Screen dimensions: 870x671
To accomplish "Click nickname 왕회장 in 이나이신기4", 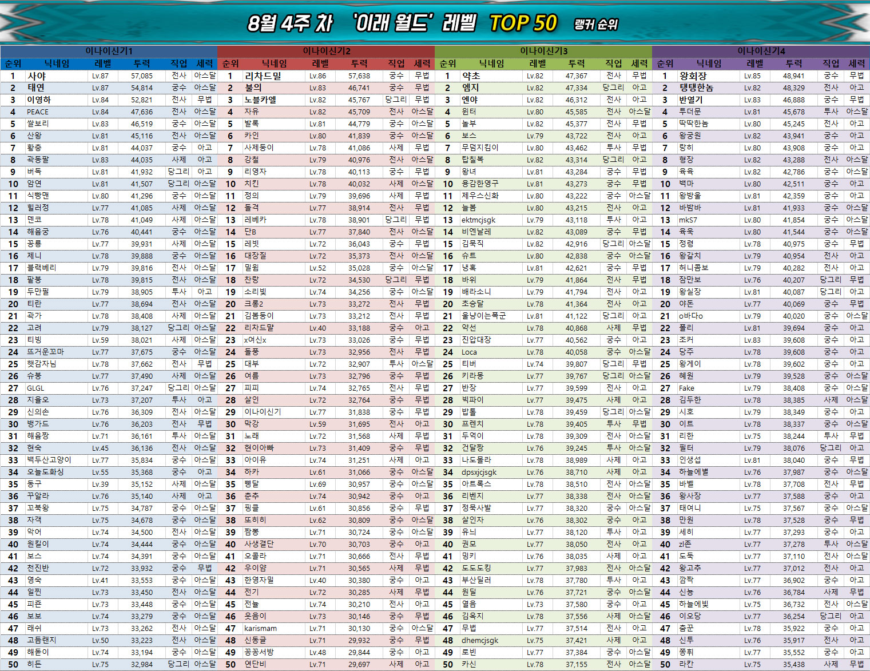I will [692, 76].
